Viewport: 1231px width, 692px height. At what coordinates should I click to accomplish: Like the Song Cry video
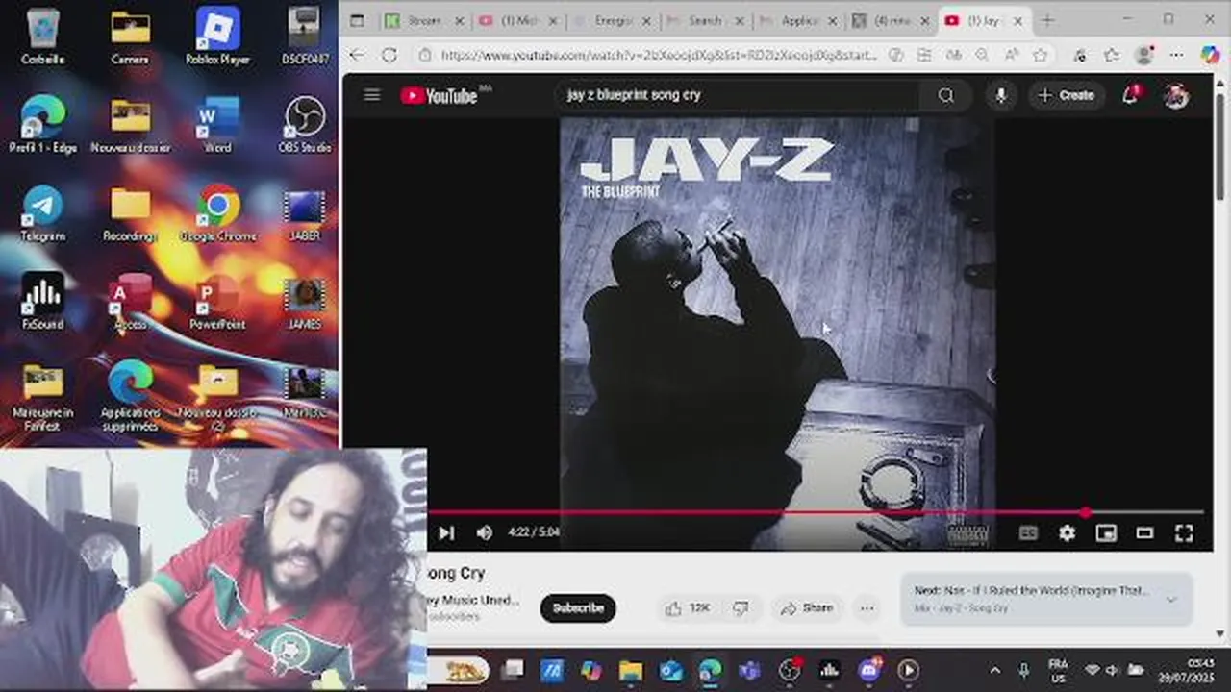pyautogui.click(x=688, y=607)
